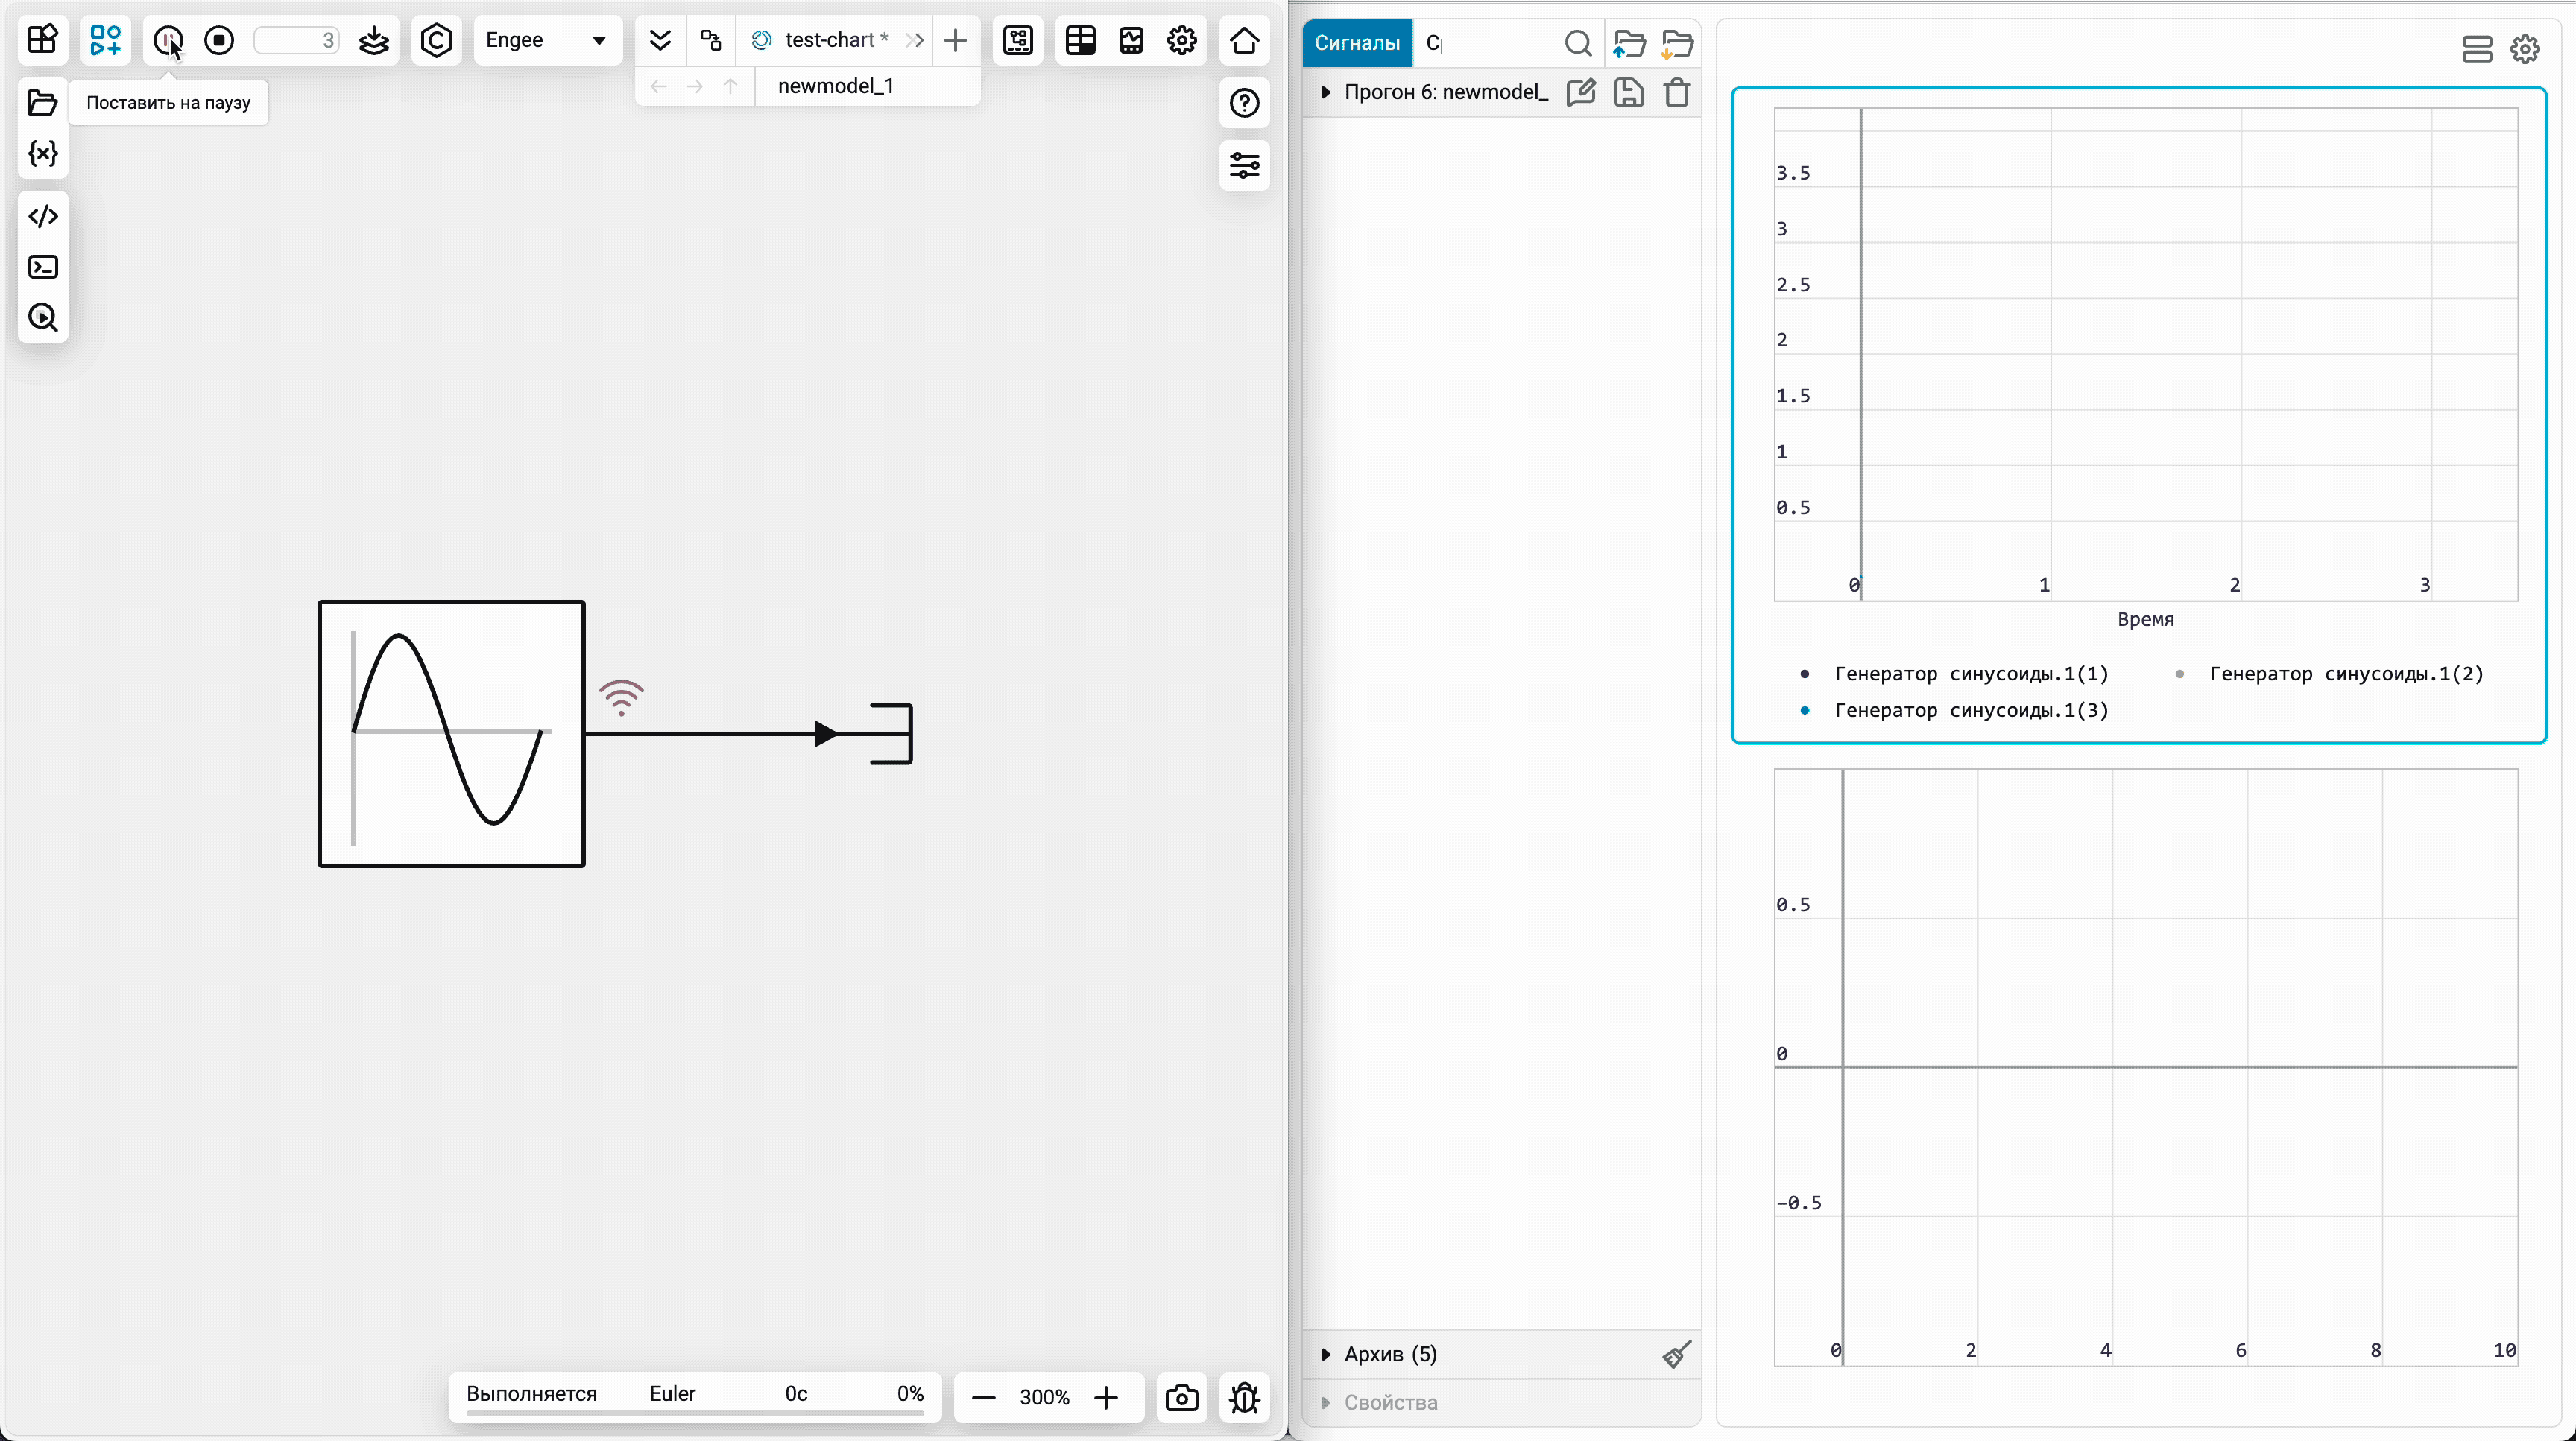Click the Время axis label

point(2145,620)
